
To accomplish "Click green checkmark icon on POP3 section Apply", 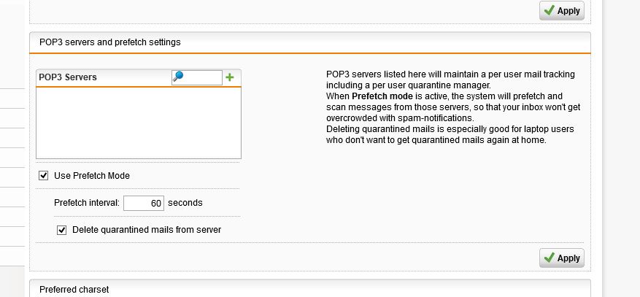I will pyautogui.click(x=550, y=258).
